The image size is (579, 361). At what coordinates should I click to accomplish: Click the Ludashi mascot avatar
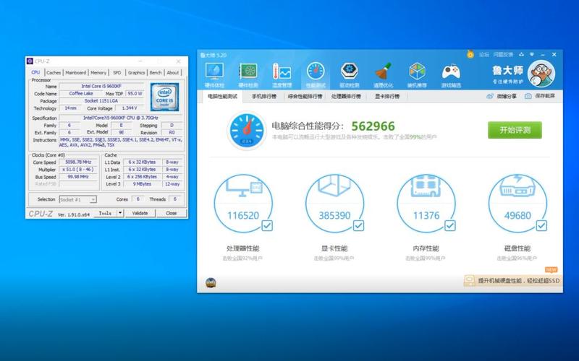click(x=541, y=74)
